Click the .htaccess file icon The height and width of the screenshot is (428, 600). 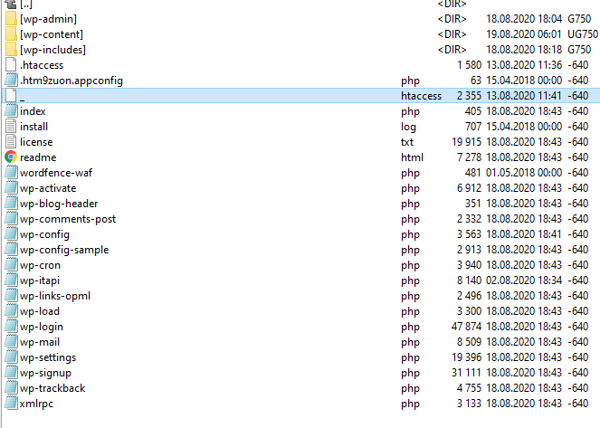pos(11,65)
